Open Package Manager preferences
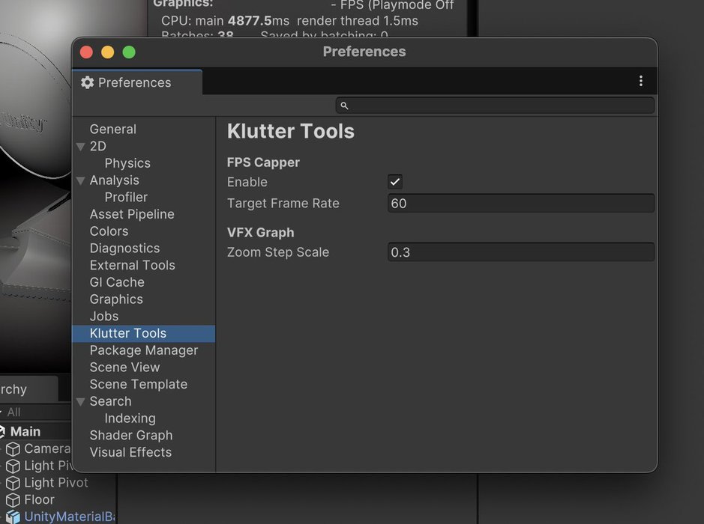 coord(143,350)
